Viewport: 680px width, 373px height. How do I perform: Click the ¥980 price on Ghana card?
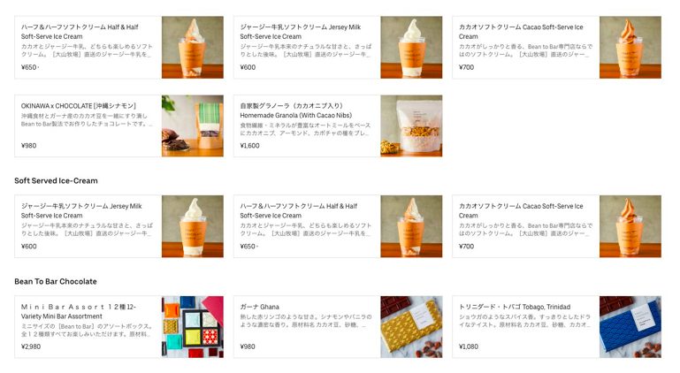pyautogui.click(x=248, y=346)
